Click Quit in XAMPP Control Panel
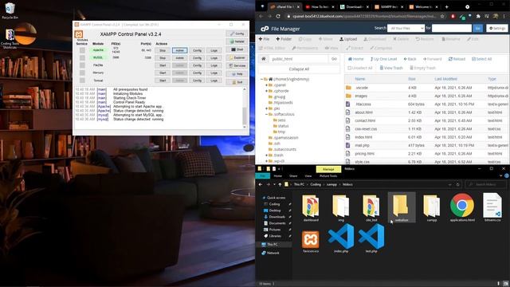This screenshot has width=510, height=287. coord(237,82)
